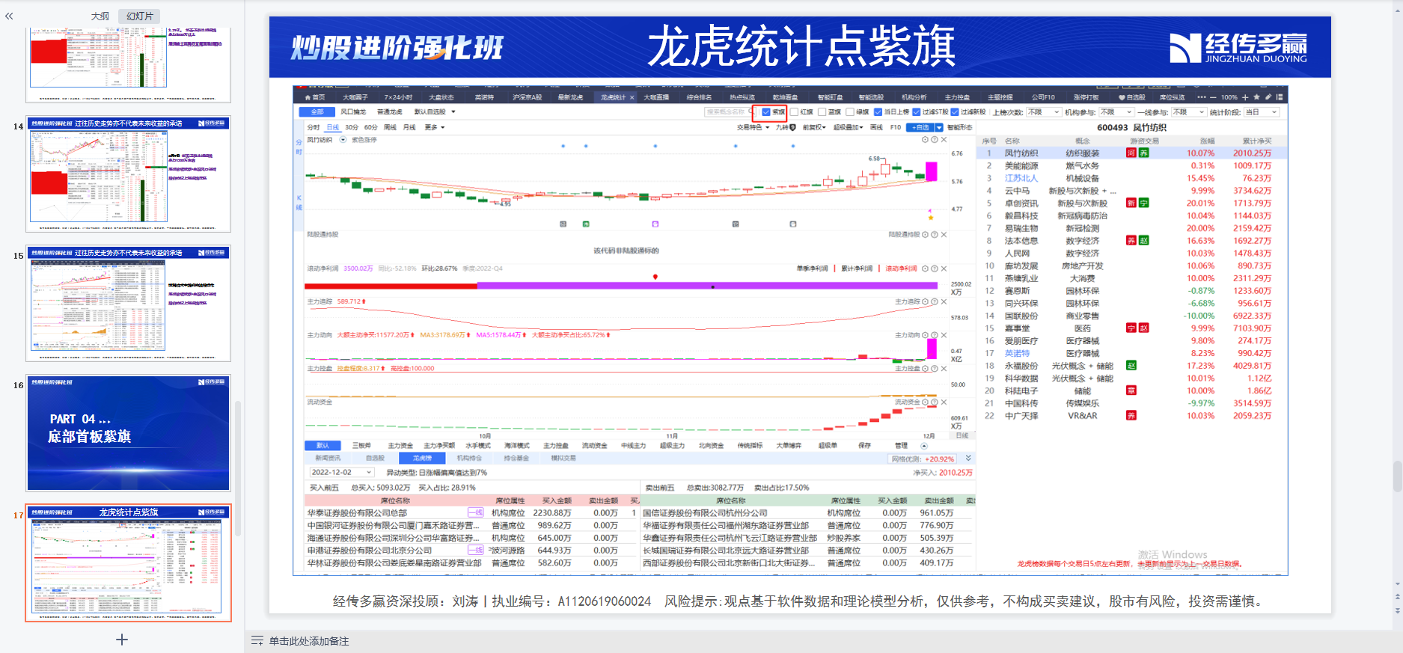The width and height of the screenshot is (1403, 653).
Task: Click the circled up-arrow next to 管理
Action: pos(924,446)
